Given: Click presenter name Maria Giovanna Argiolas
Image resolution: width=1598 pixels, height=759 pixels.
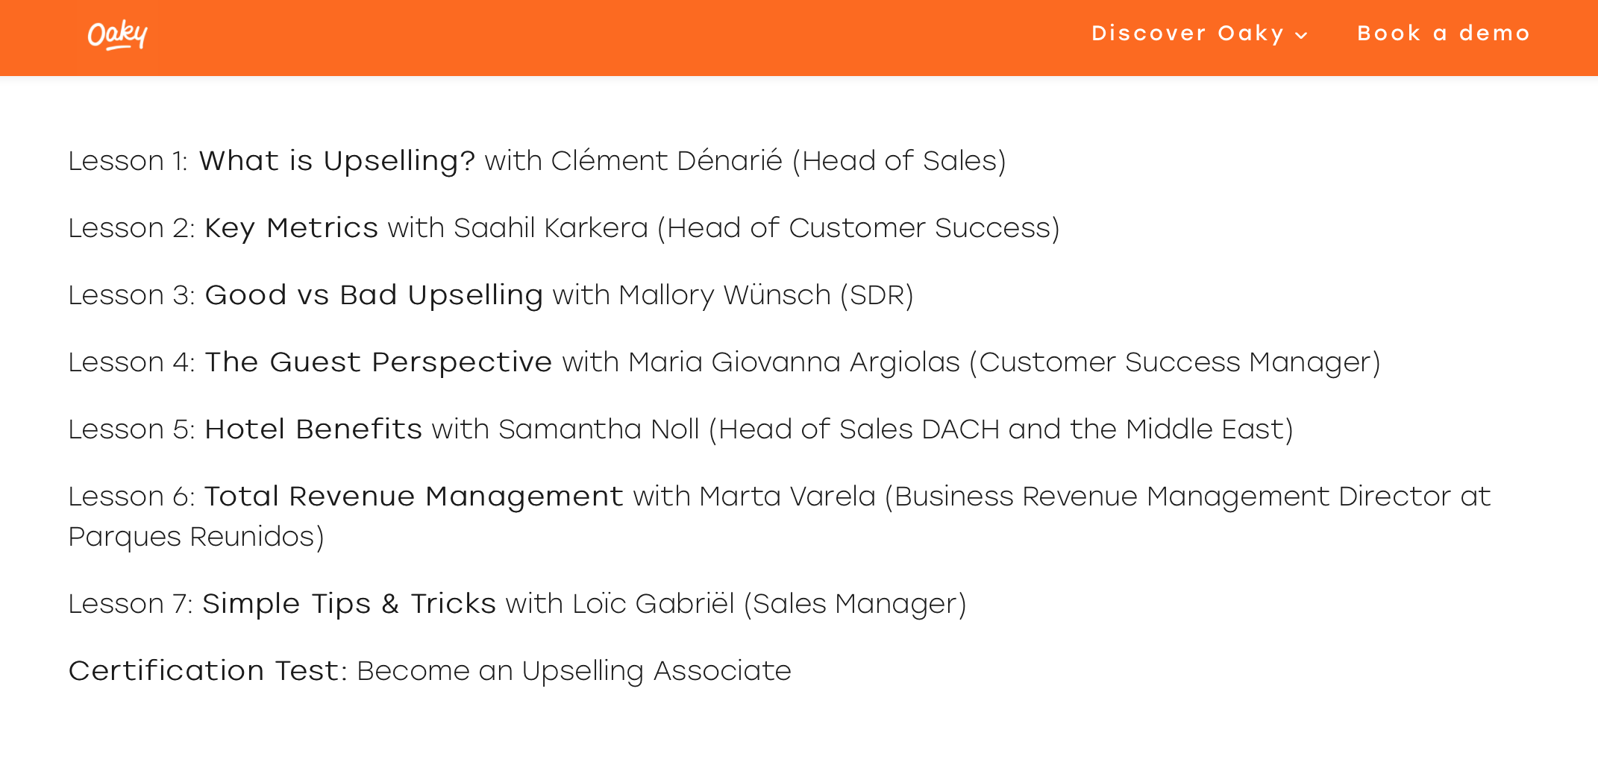Looking at the screenshot, I should point(795,362).
